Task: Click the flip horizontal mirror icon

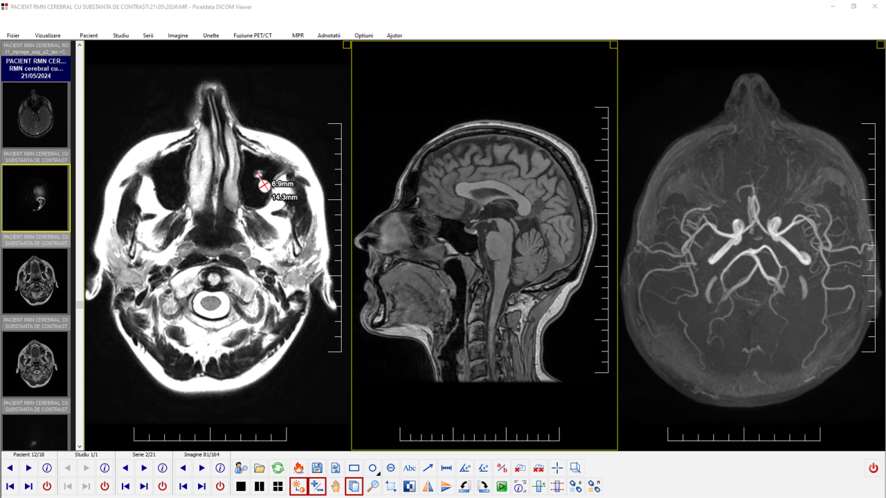Action: coord(428,486)
